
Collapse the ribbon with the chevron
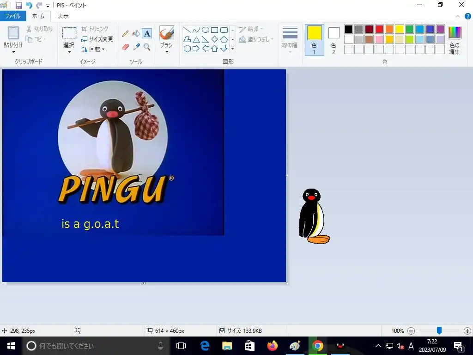458,16
